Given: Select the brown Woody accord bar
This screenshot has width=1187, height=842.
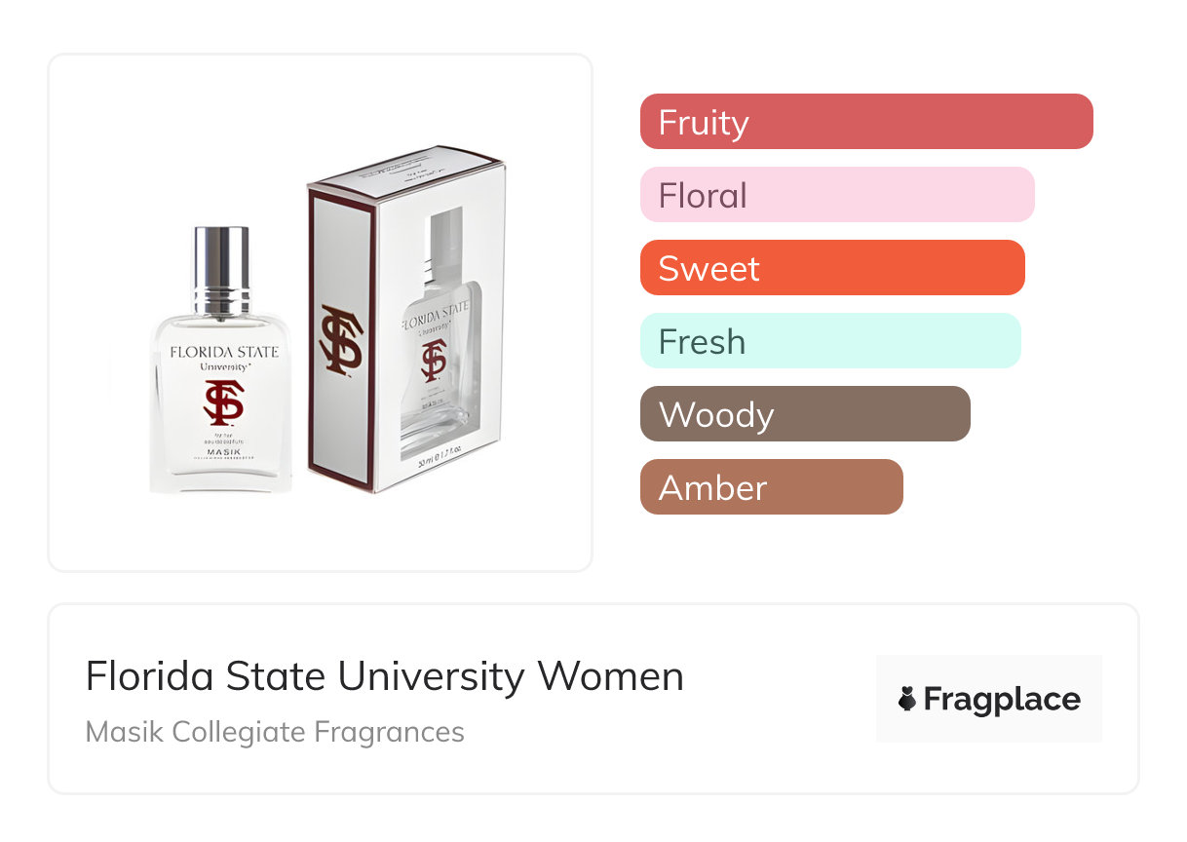Looking at the screenshot, I should point(804,414).
